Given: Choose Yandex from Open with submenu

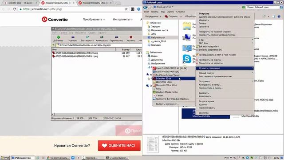Looking at the screenshot, I should (x=174, y=96).
